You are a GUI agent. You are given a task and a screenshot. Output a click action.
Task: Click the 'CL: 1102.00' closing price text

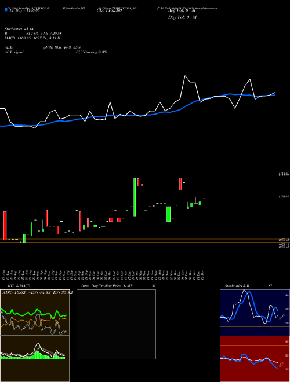(110, 10)
